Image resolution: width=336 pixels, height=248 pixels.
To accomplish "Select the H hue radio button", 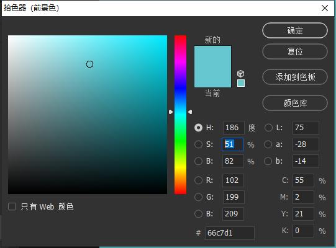I will tap(198, 128).
